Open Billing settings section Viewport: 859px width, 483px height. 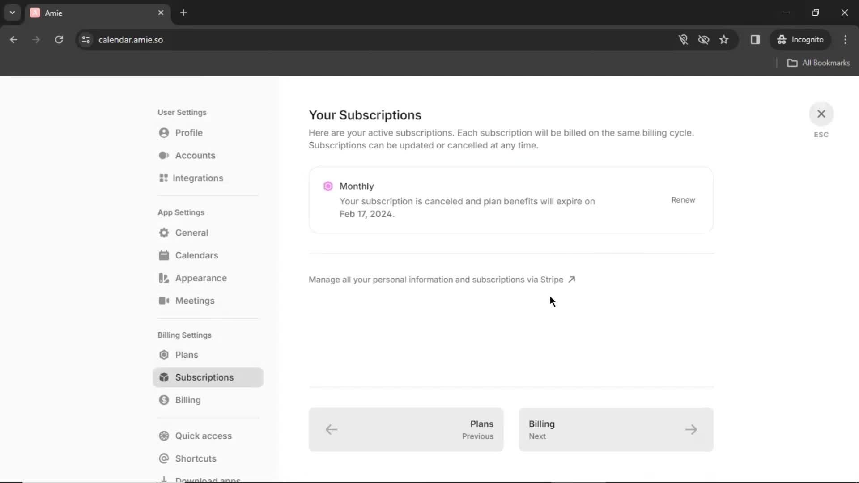tap(187, 400)
